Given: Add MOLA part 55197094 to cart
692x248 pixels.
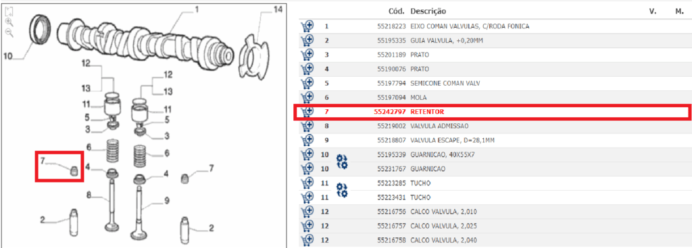Looking at the screenshot, I should (307, 97).
